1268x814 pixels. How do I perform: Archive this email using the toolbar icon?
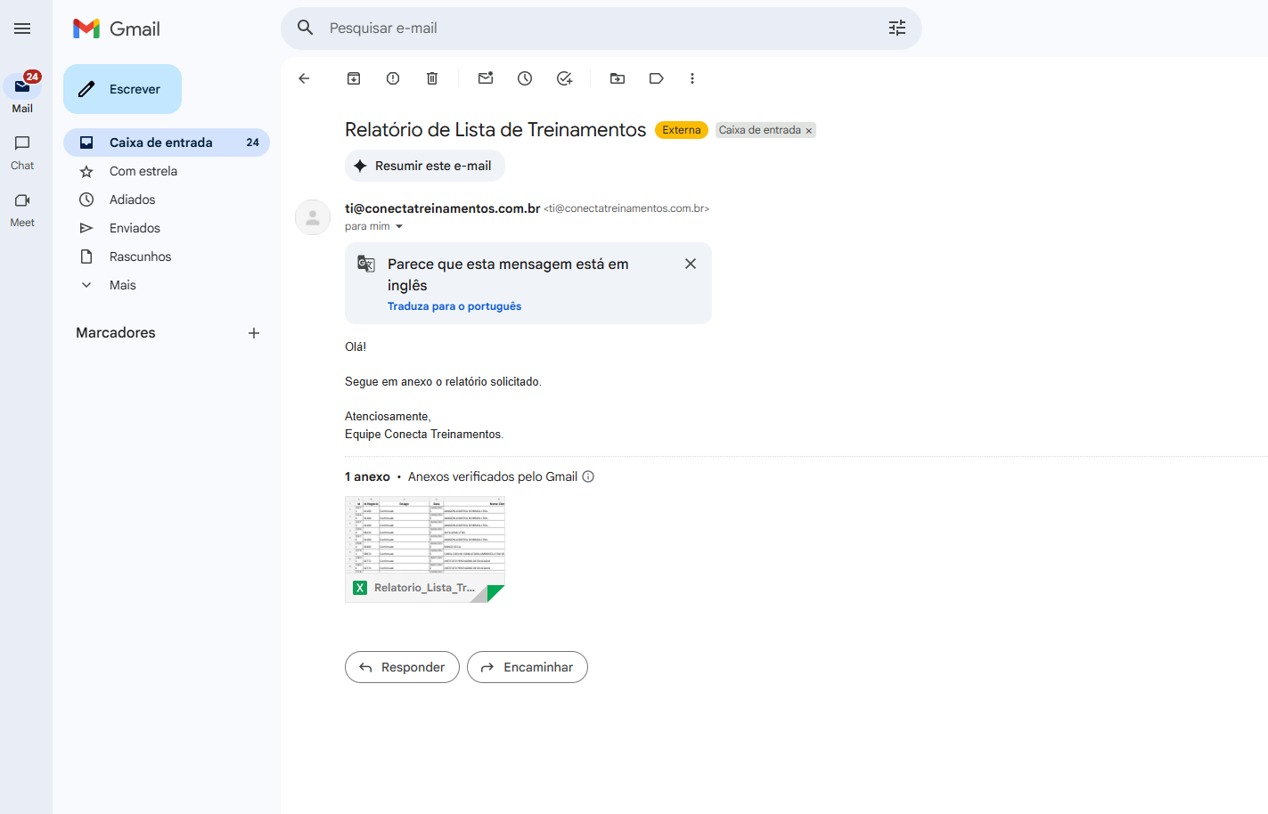354,78
